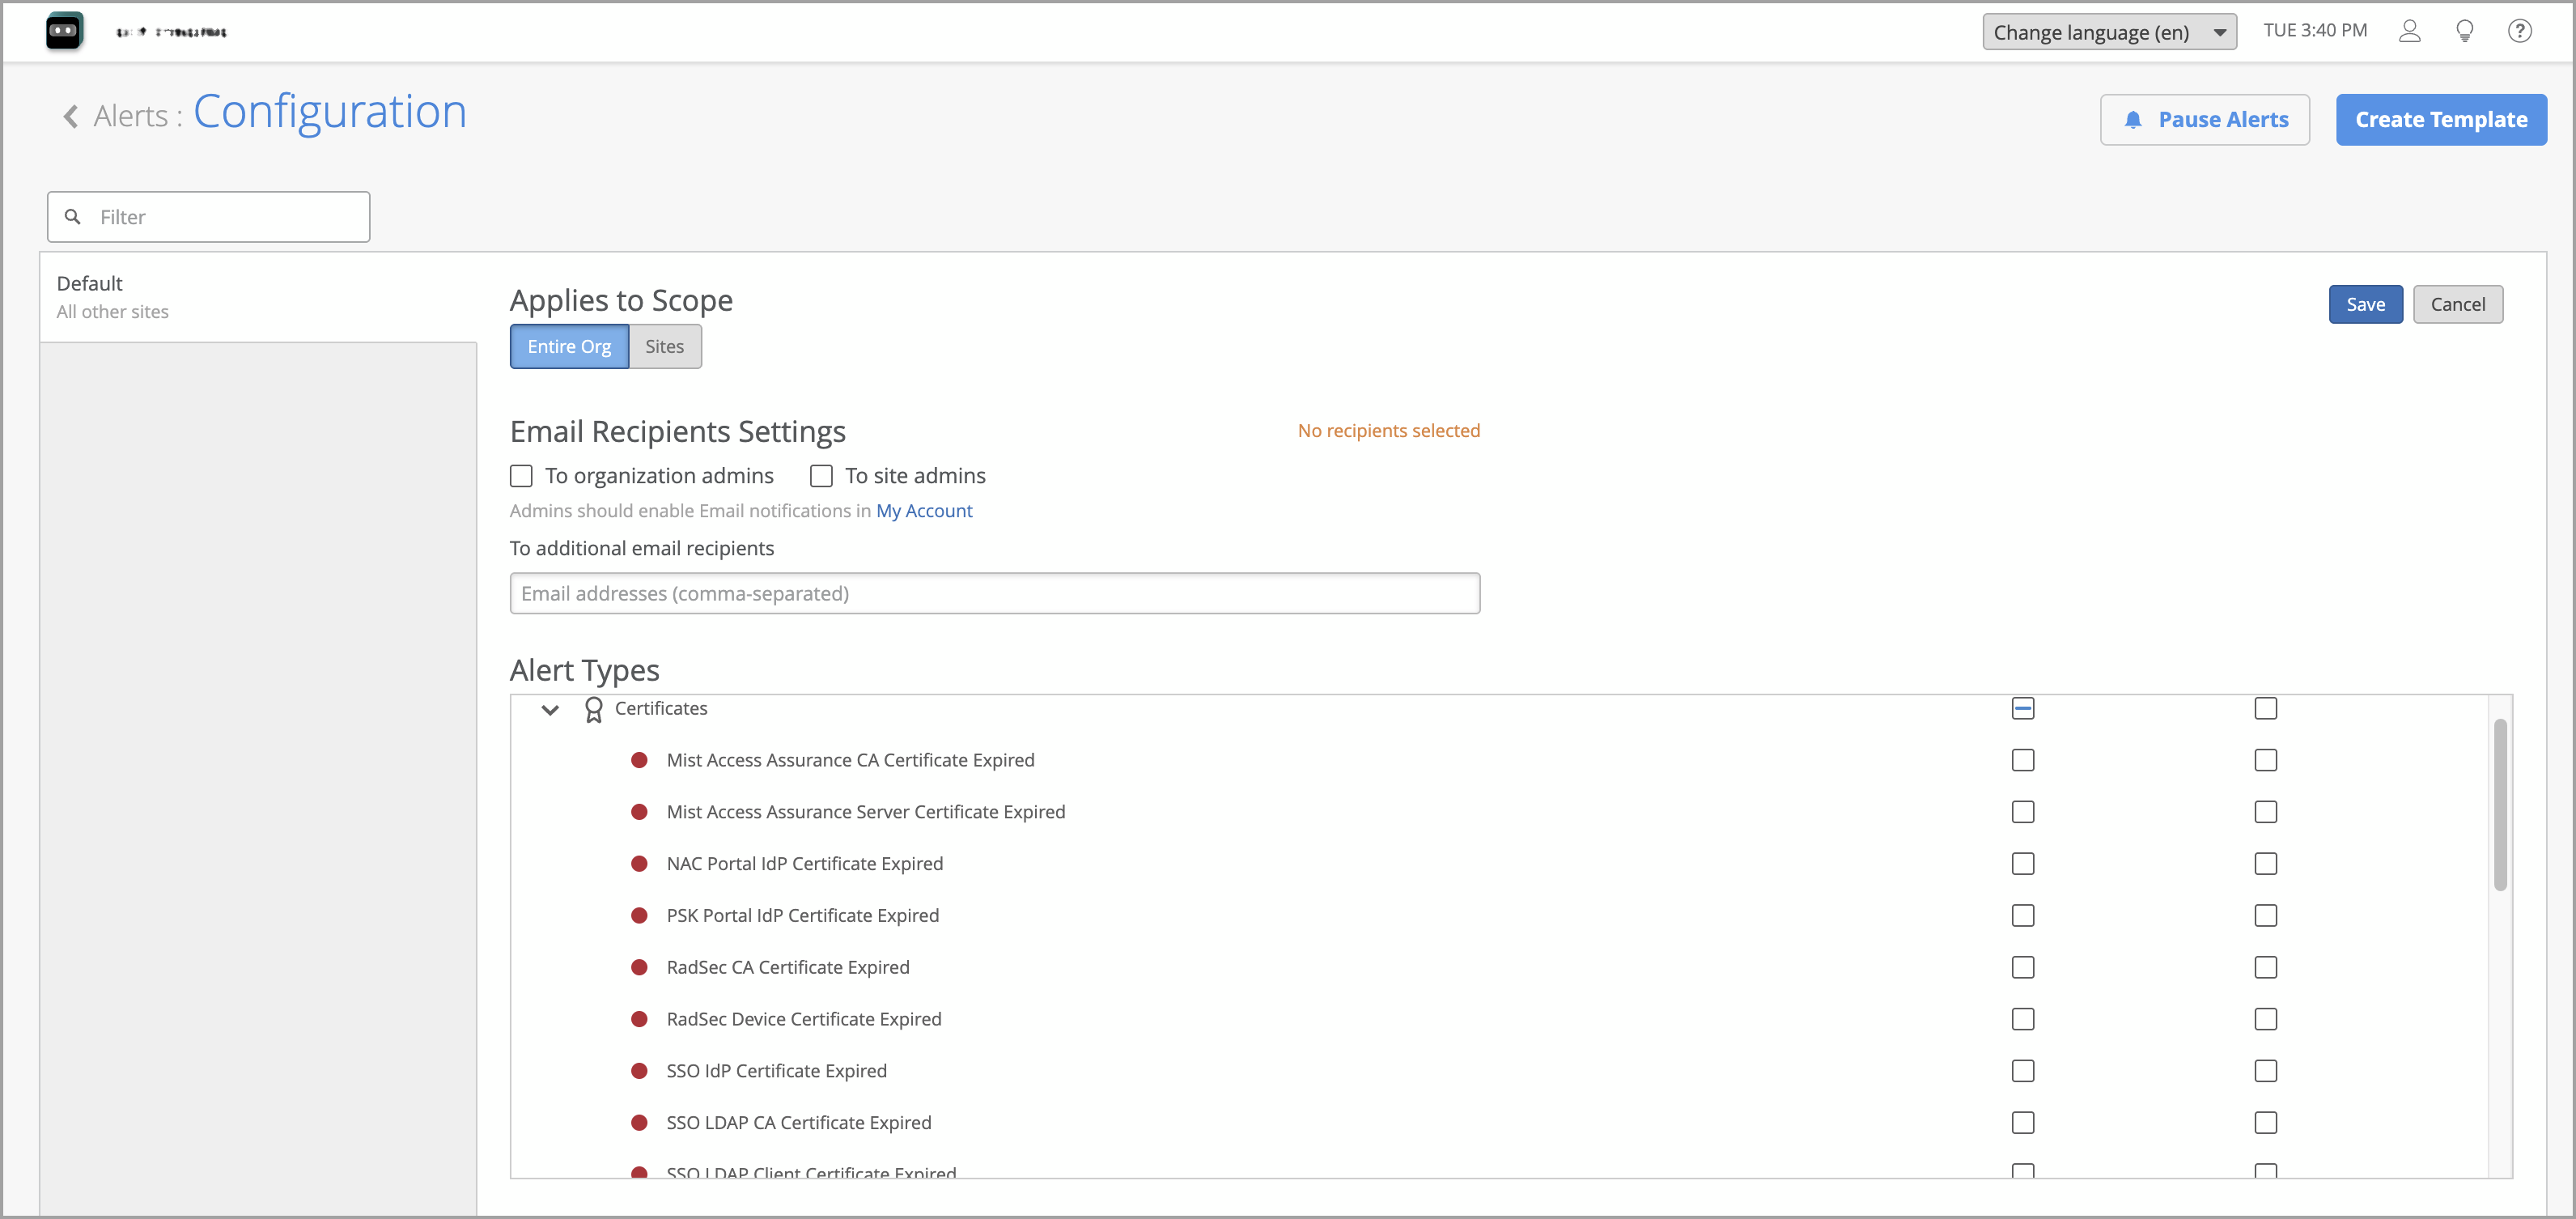Click the alert types list scrollbar
Screen dimensions: 2576x1219
click(x=2499, y=805)
